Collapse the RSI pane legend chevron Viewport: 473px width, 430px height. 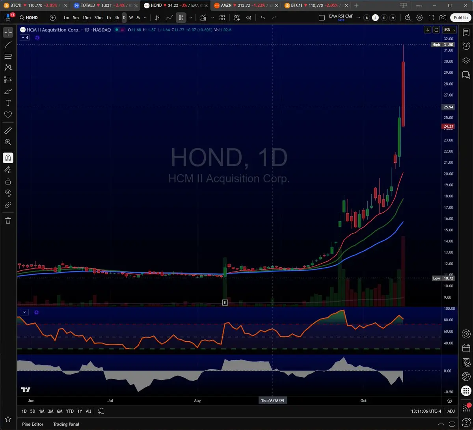click(x=24, y=312)
